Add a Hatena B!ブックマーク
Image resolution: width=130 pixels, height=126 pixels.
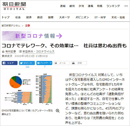(44, 63)
